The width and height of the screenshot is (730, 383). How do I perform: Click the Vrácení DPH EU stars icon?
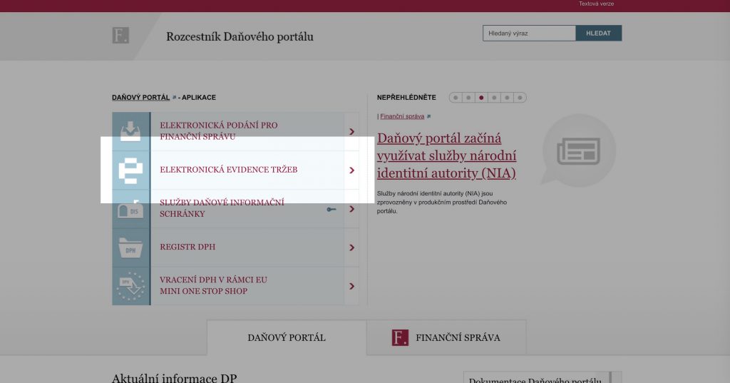pyautogui.click(x=130, y=286)
